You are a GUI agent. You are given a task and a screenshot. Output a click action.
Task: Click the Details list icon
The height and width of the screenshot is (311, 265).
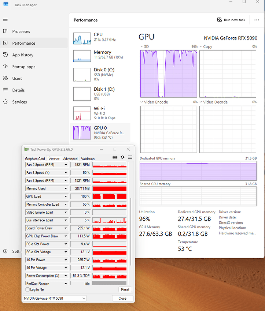pos(5,90)
